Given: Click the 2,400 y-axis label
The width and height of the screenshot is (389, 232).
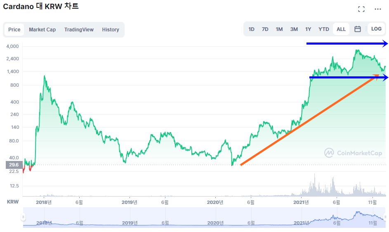Looking at the screenshot, I should [x=12, y=59].
